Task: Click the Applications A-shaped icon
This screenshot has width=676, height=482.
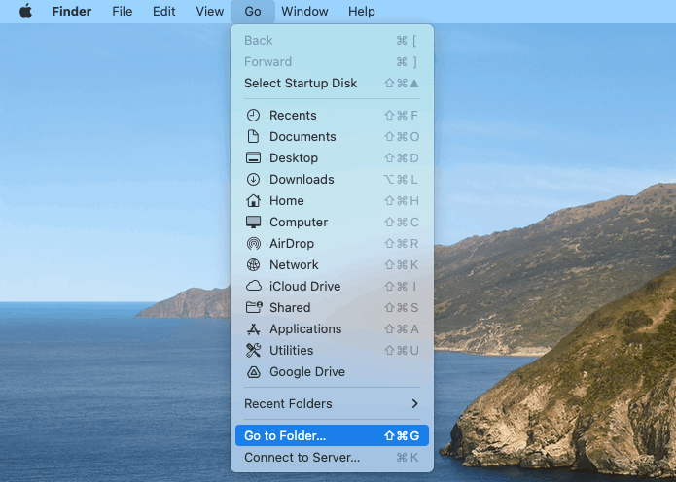Action: click(253, 329)
